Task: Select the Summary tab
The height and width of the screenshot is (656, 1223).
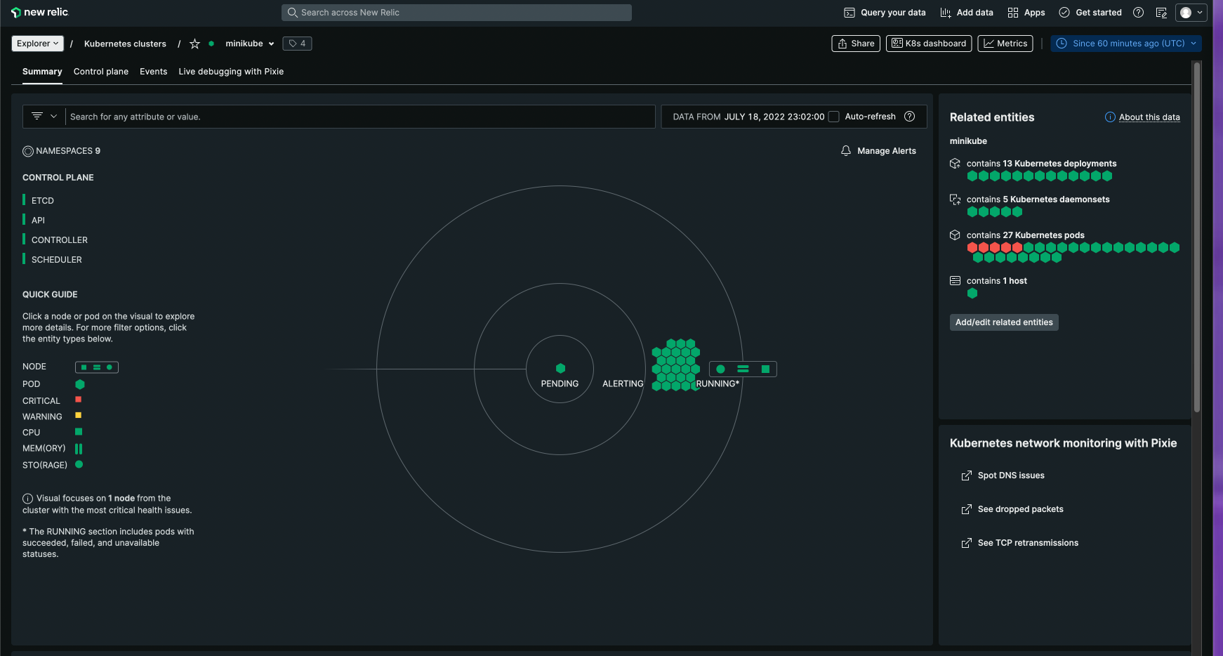Action: 42,72
